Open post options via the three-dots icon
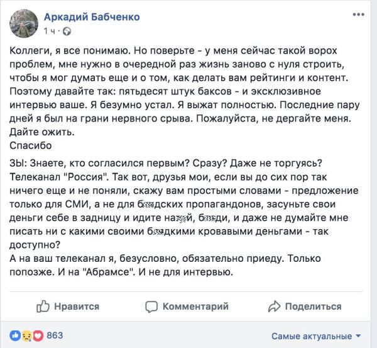 (358, 15)
